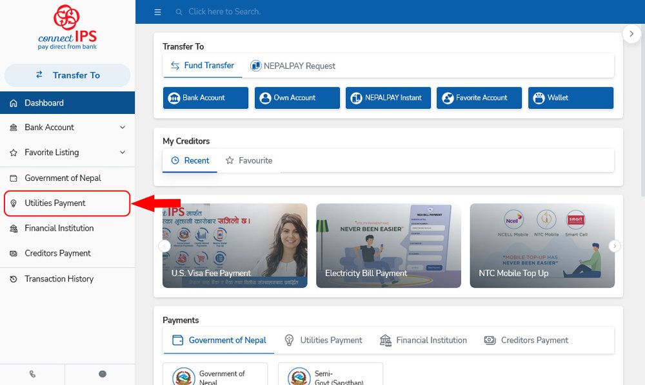Image resolution: width=645 pixels, height=385 pixels.
Task: Open Favorite Listing sidebar item
Action: pyautogui.click(x=68, y=153)
